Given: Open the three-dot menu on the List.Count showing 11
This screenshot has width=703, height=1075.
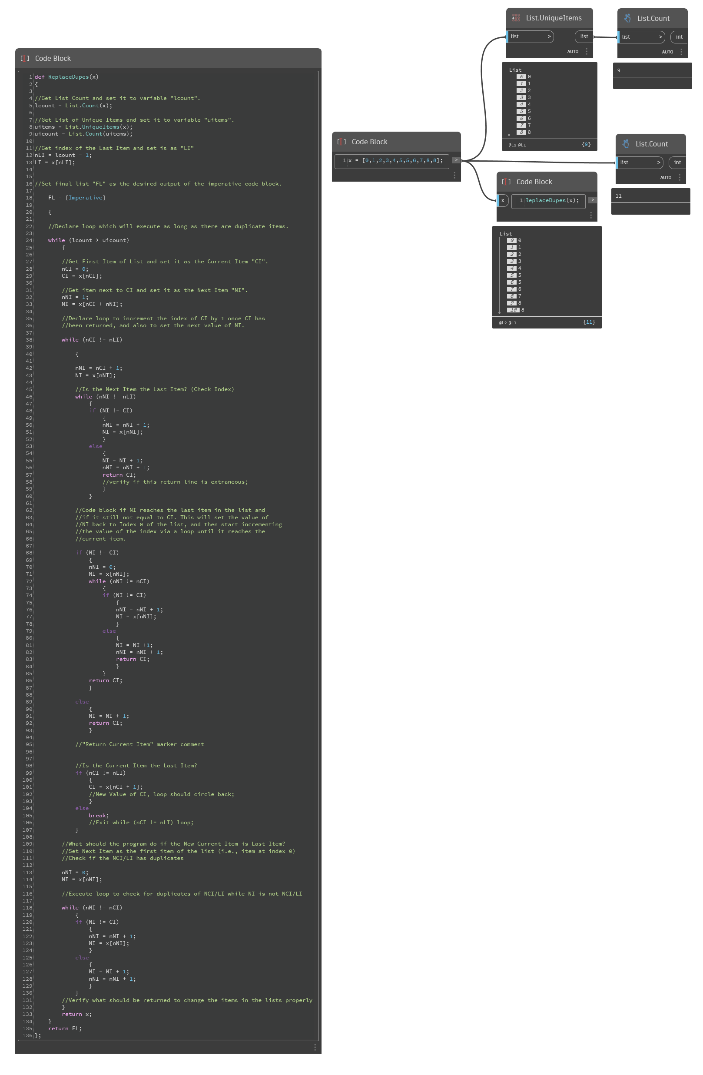Looking at the screenshot, I should click(x=680, y=178).
